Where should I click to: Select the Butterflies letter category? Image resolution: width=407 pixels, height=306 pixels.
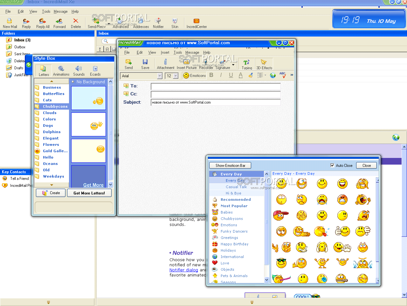point(52,94)
